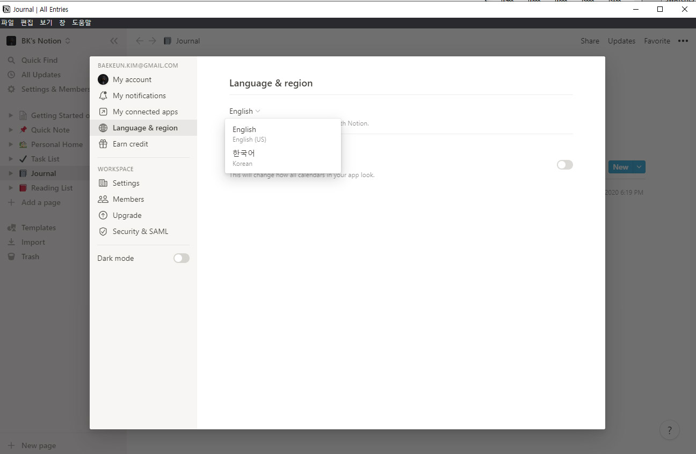Collapse sidebar with double-chevron icon
The height and width of the screenshot is (454, 696).
(114, 41)
